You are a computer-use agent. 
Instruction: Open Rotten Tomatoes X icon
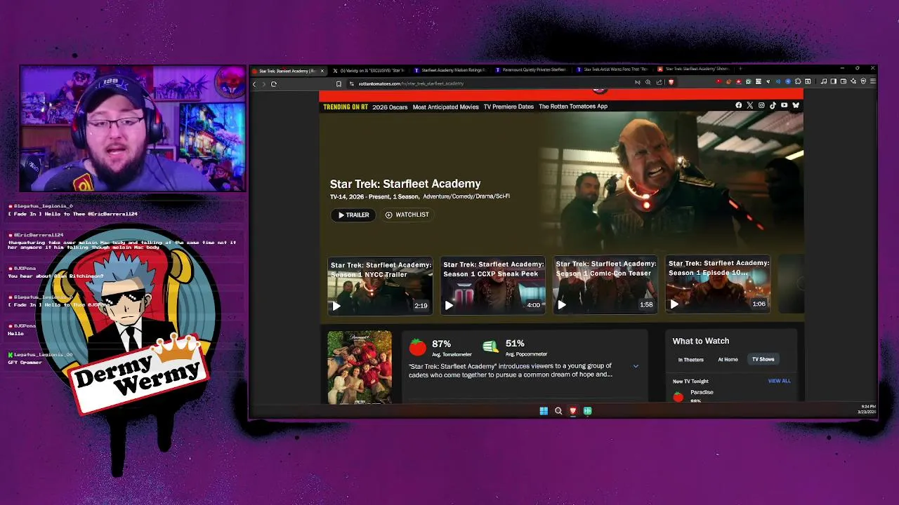pyautogui.click(x=749, y=105)
